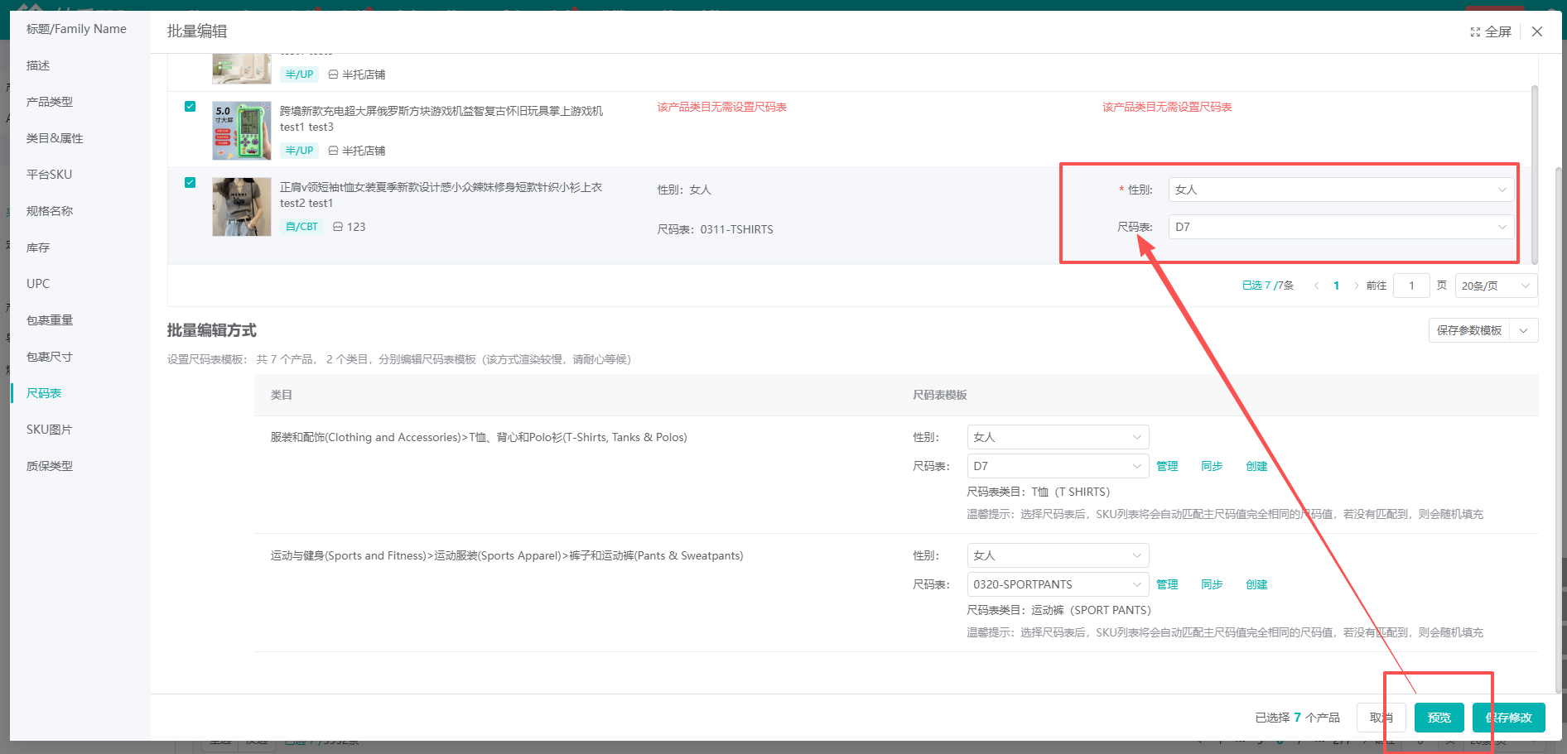Click the 保存参数模板 button
Screen dimensions: 1567x754
coord(1469,330)
